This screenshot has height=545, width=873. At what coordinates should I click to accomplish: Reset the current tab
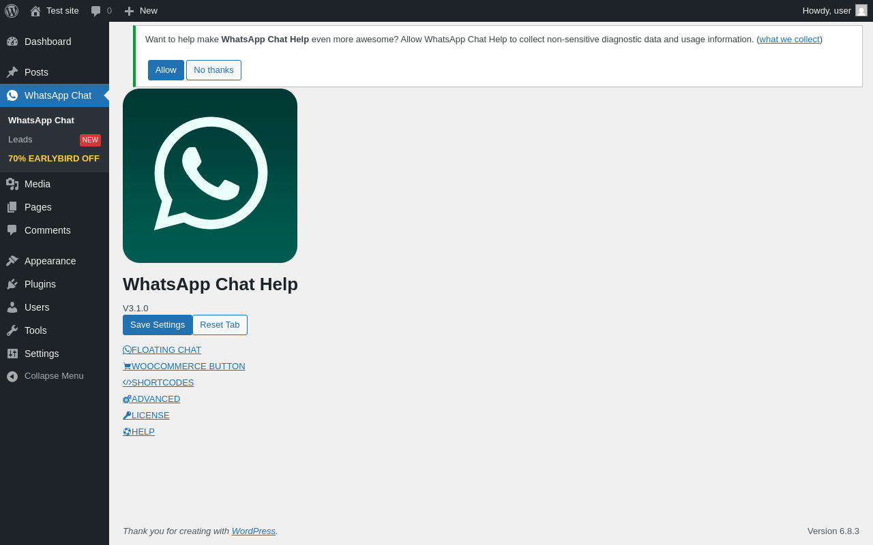click(220, 325)
